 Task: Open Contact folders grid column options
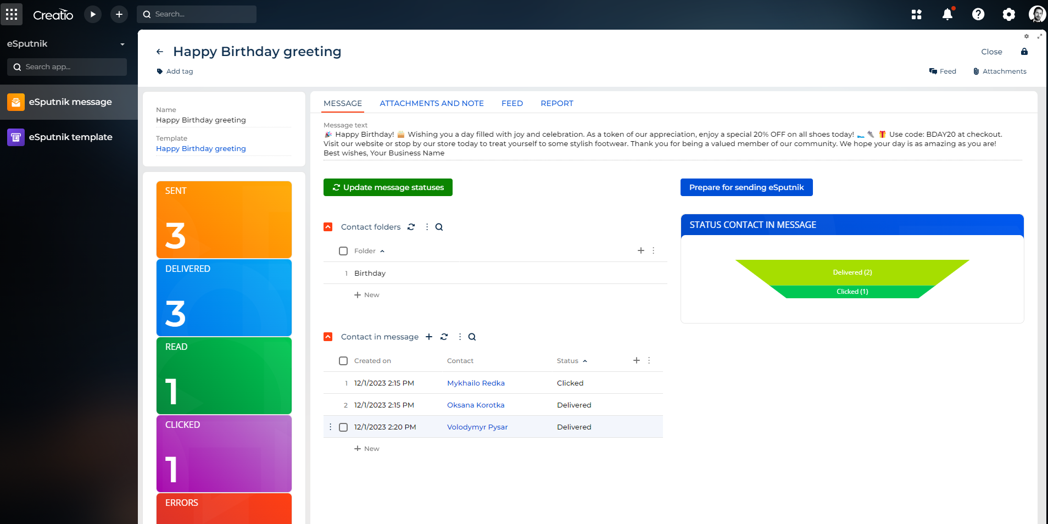(x=653, y=250)
